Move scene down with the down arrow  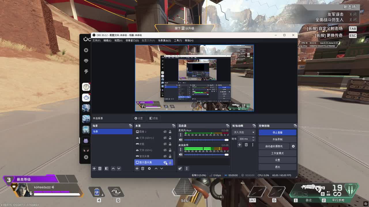119,168
